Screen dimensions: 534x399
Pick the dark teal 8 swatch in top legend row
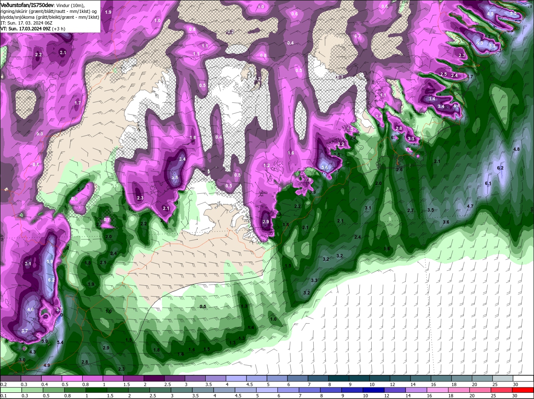[339, 378]
